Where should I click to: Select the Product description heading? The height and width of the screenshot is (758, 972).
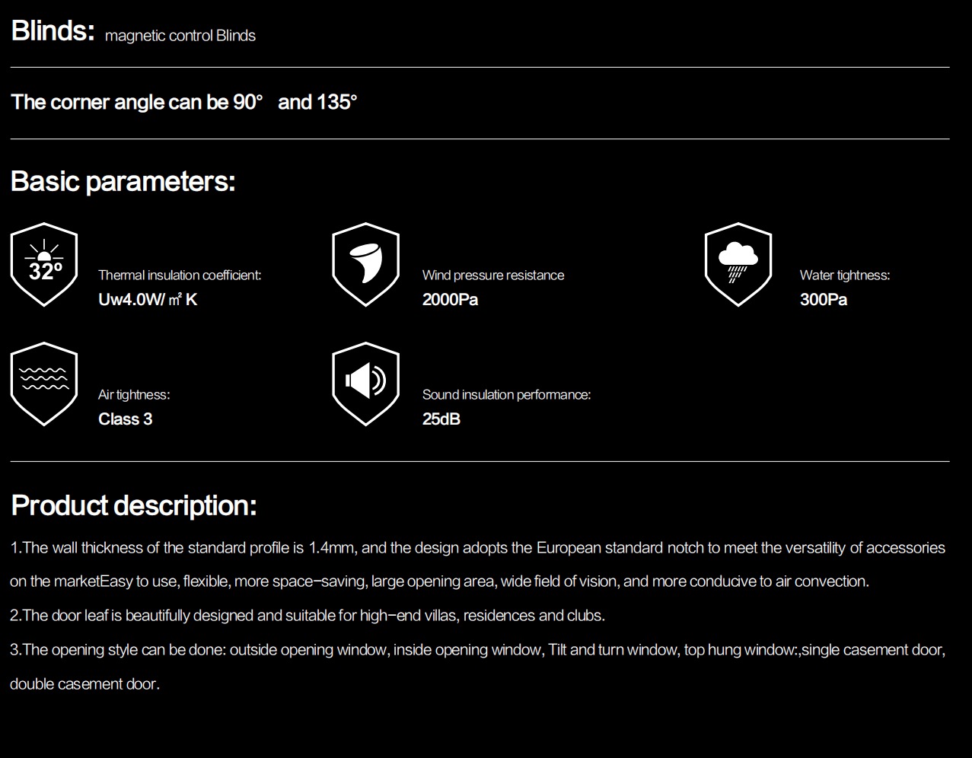coord(134,506)
